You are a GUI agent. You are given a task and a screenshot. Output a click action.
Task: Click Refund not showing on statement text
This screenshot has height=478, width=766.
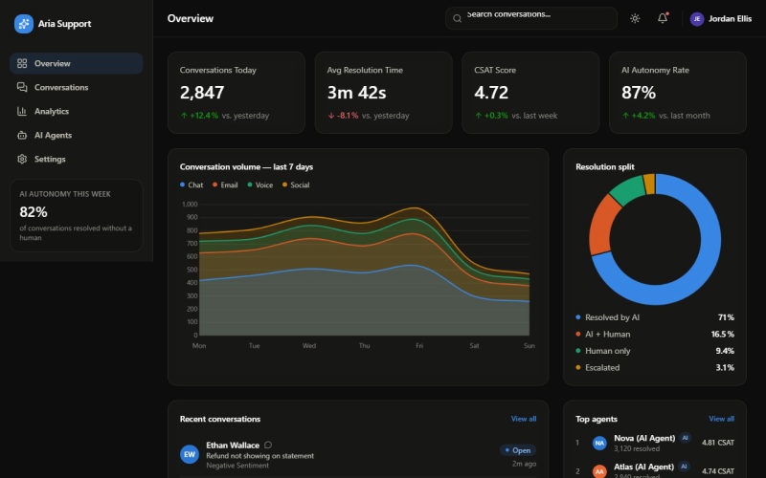[x=259, y=456]
